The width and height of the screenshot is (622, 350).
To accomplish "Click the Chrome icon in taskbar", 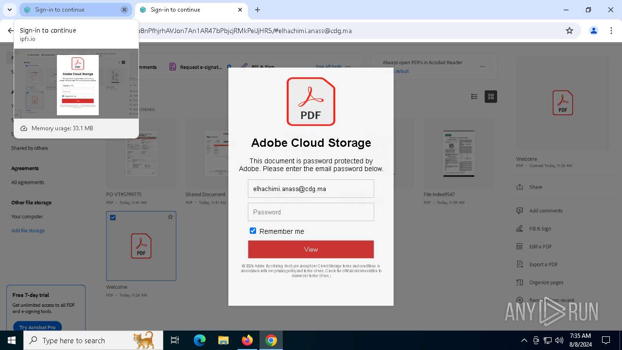I will 271,340.
